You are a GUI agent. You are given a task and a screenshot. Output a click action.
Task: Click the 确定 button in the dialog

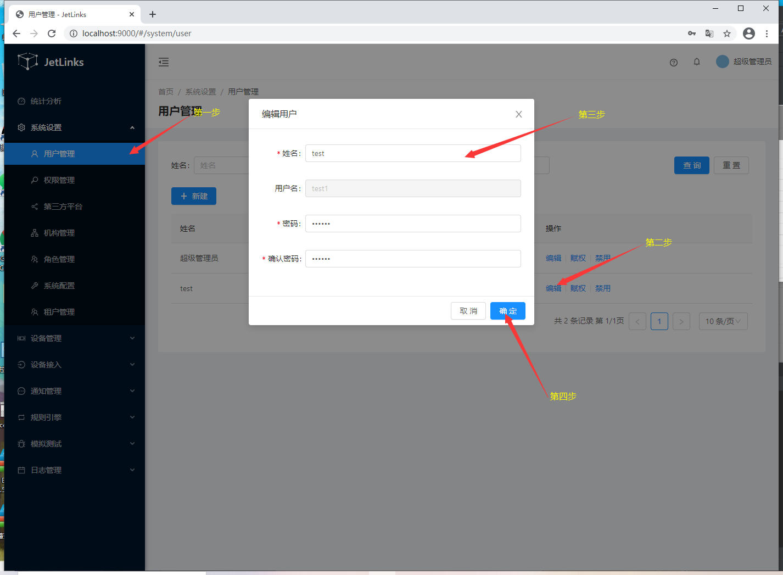click(x=507, y=311)
